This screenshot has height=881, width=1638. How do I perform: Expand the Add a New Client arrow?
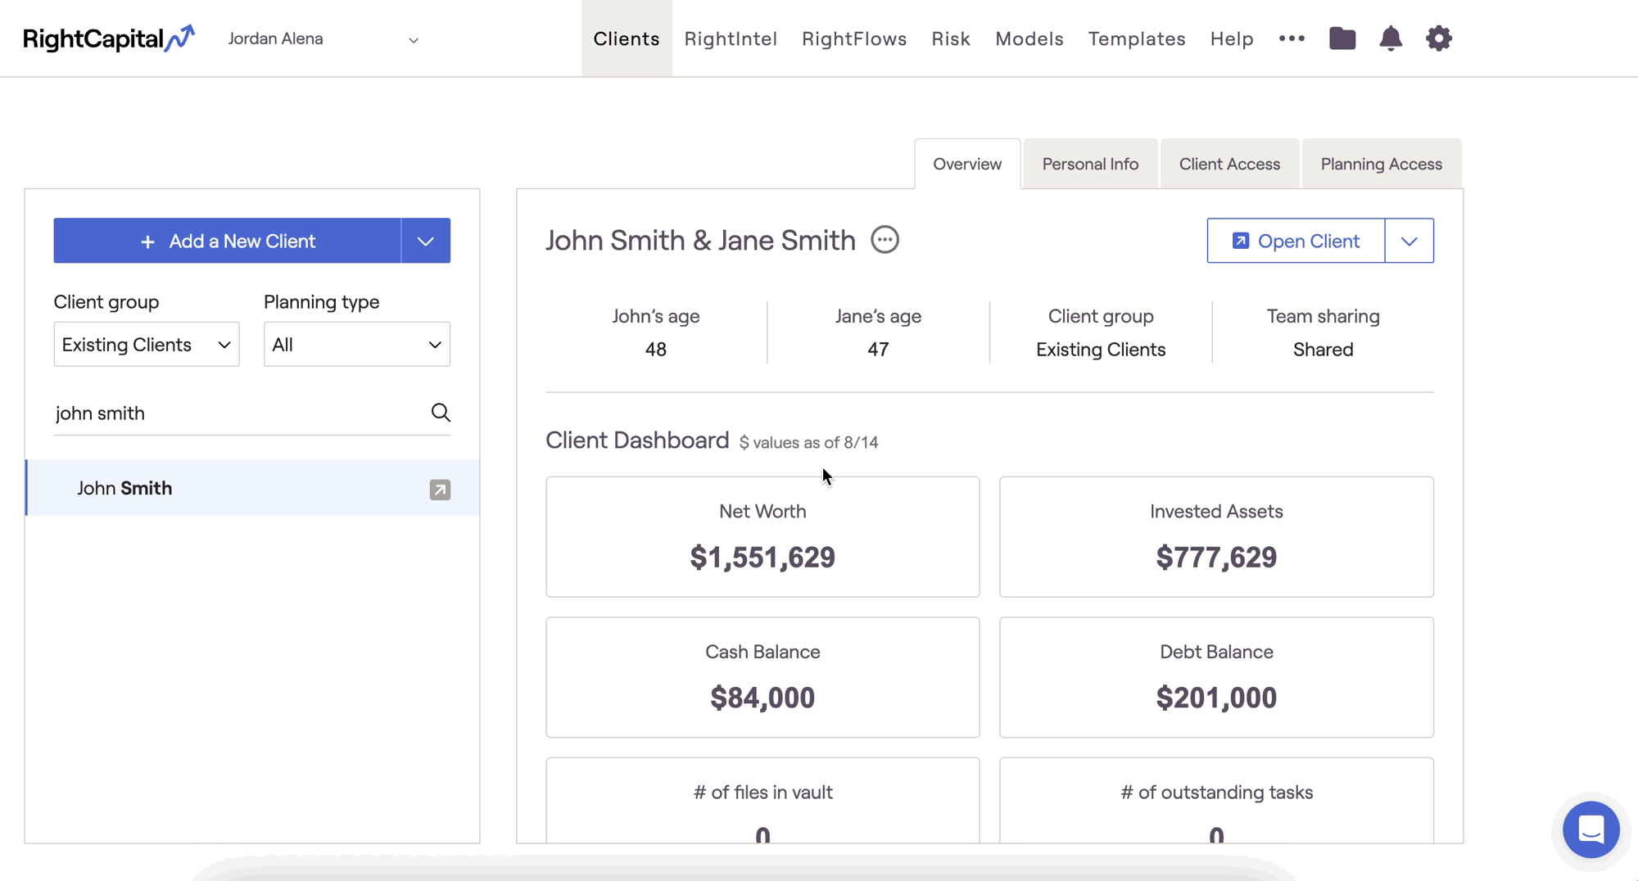(426, 241)
